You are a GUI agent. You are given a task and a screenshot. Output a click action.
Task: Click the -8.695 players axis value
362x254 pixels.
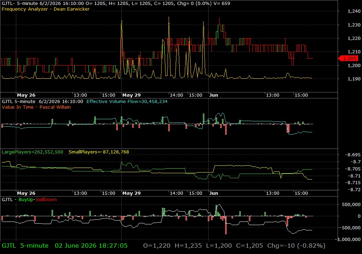(x=352, y=155)
